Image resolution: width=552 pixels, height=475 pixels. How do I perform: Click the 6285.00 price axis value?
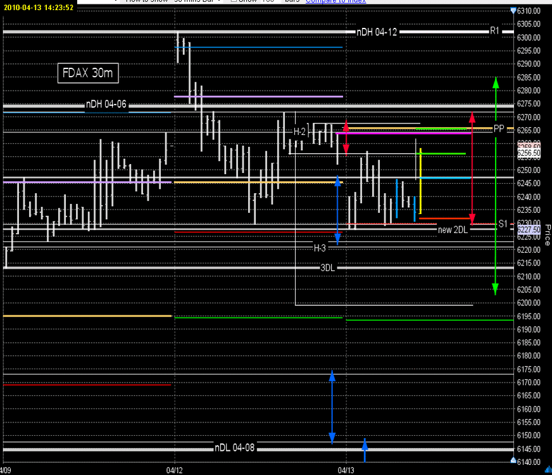pos(529,77)
